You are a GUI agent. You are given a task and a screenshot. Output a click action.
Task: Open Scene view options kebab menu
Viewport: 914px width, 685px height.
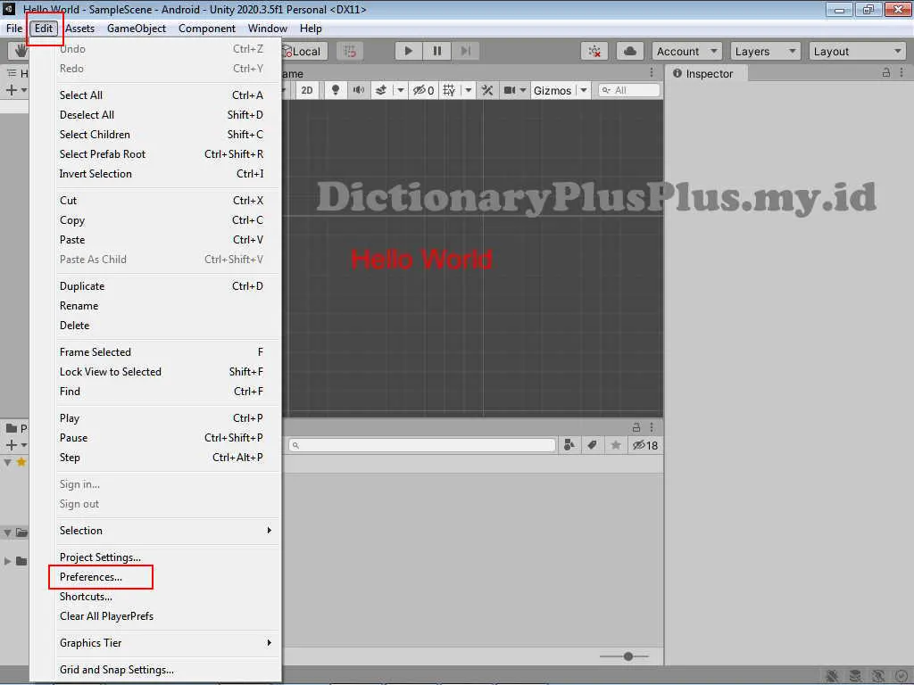tap(652, 73)
